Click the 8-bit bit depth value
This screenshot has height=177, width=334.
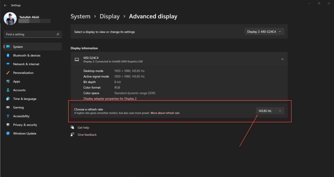[x=117, y=82]
